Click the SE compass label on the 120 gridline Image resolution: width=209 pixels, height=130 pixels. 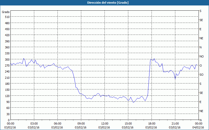(201, 93)
